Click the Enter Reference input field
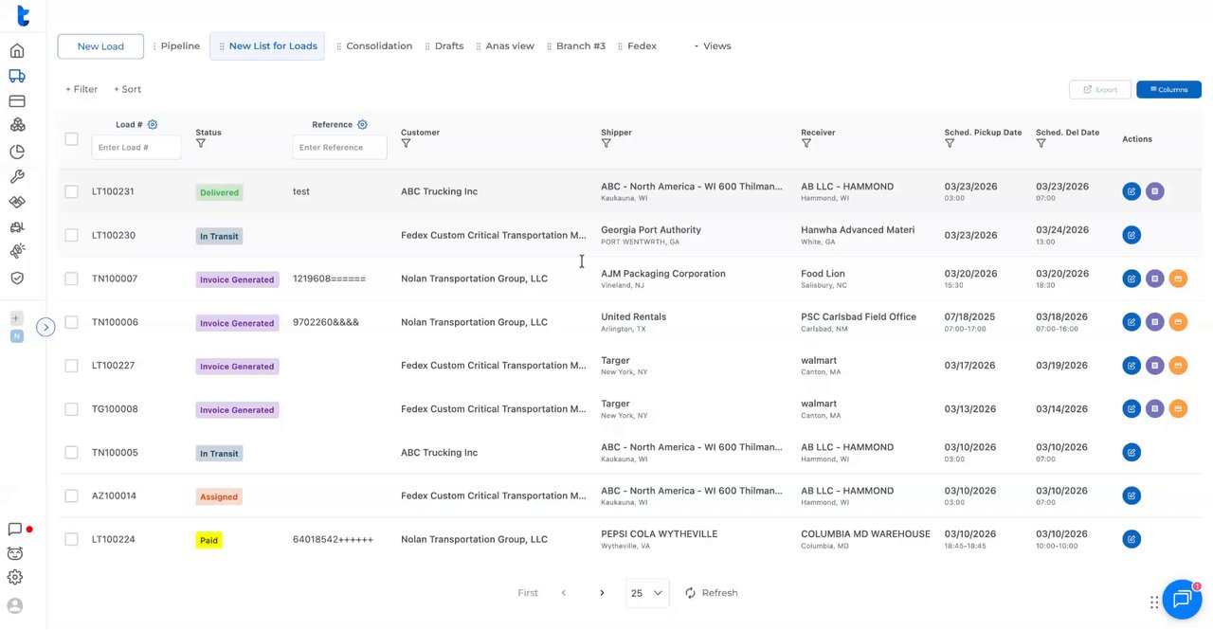This screenshot has height=630, width=1213. pos(339,148)
